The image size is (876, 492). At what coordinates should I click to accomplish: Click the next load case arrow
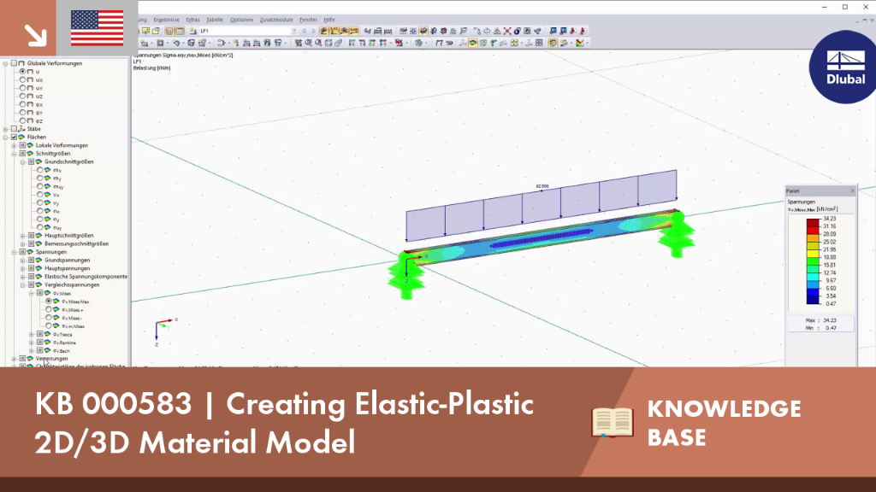tap(313, 32)
